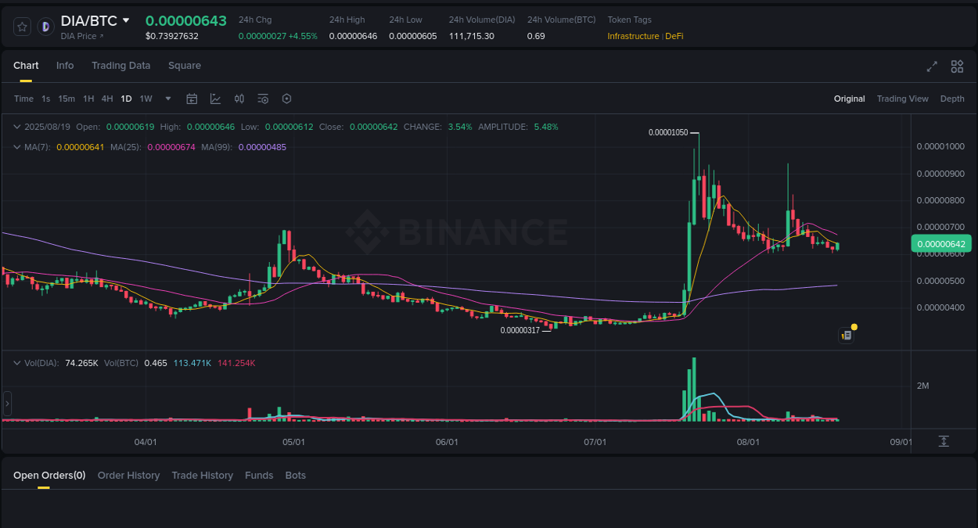Add DIA/BTC to favorites with the star icon
This screenshot has height=528, width=978.
coord(22,27)
